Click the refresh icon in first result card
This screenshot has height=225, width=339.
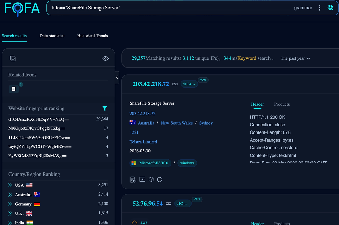[x=160, y=179]
